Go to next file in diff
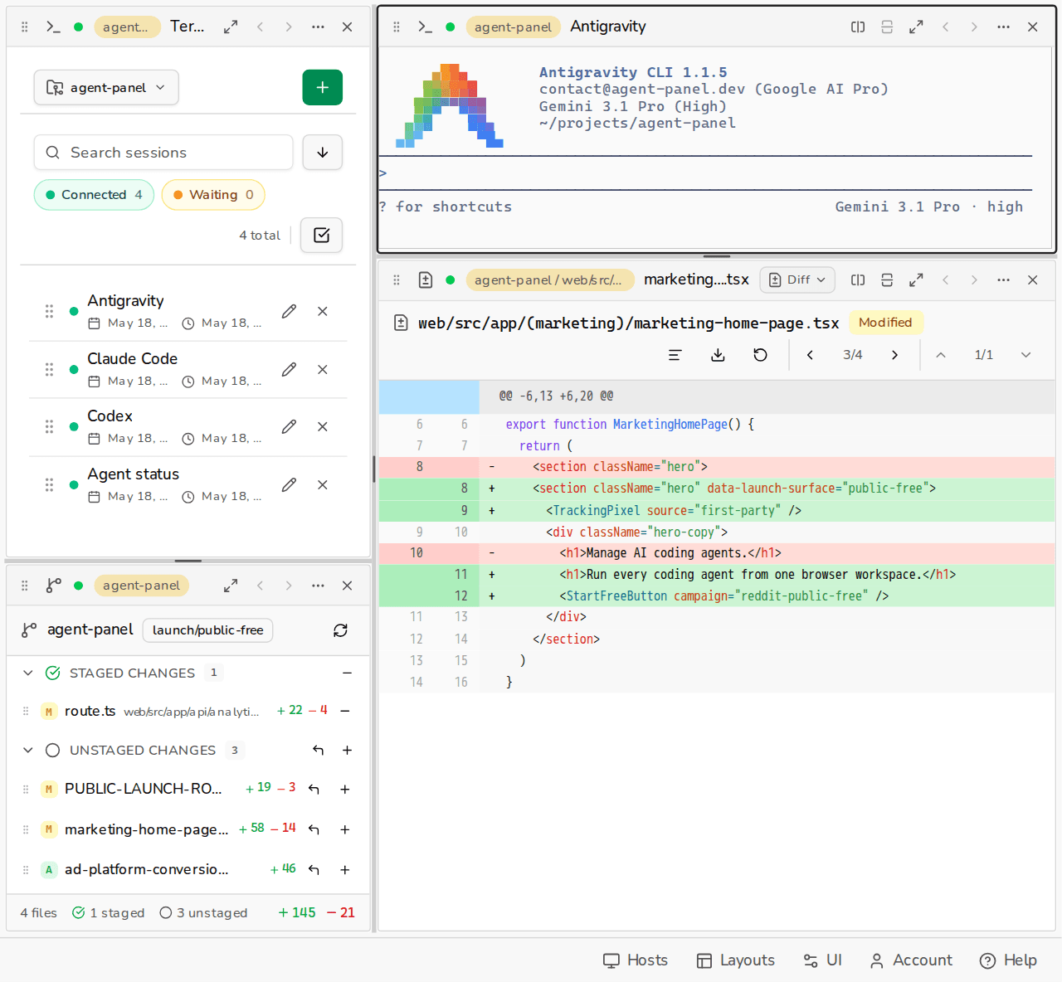The width and height of the screenshot is (1062, 982). click(894, 355)
